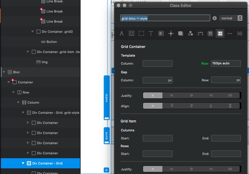This screenshot has width=249, height=174.
Task: Click the info icon beside class name
Action: point(214,18)
